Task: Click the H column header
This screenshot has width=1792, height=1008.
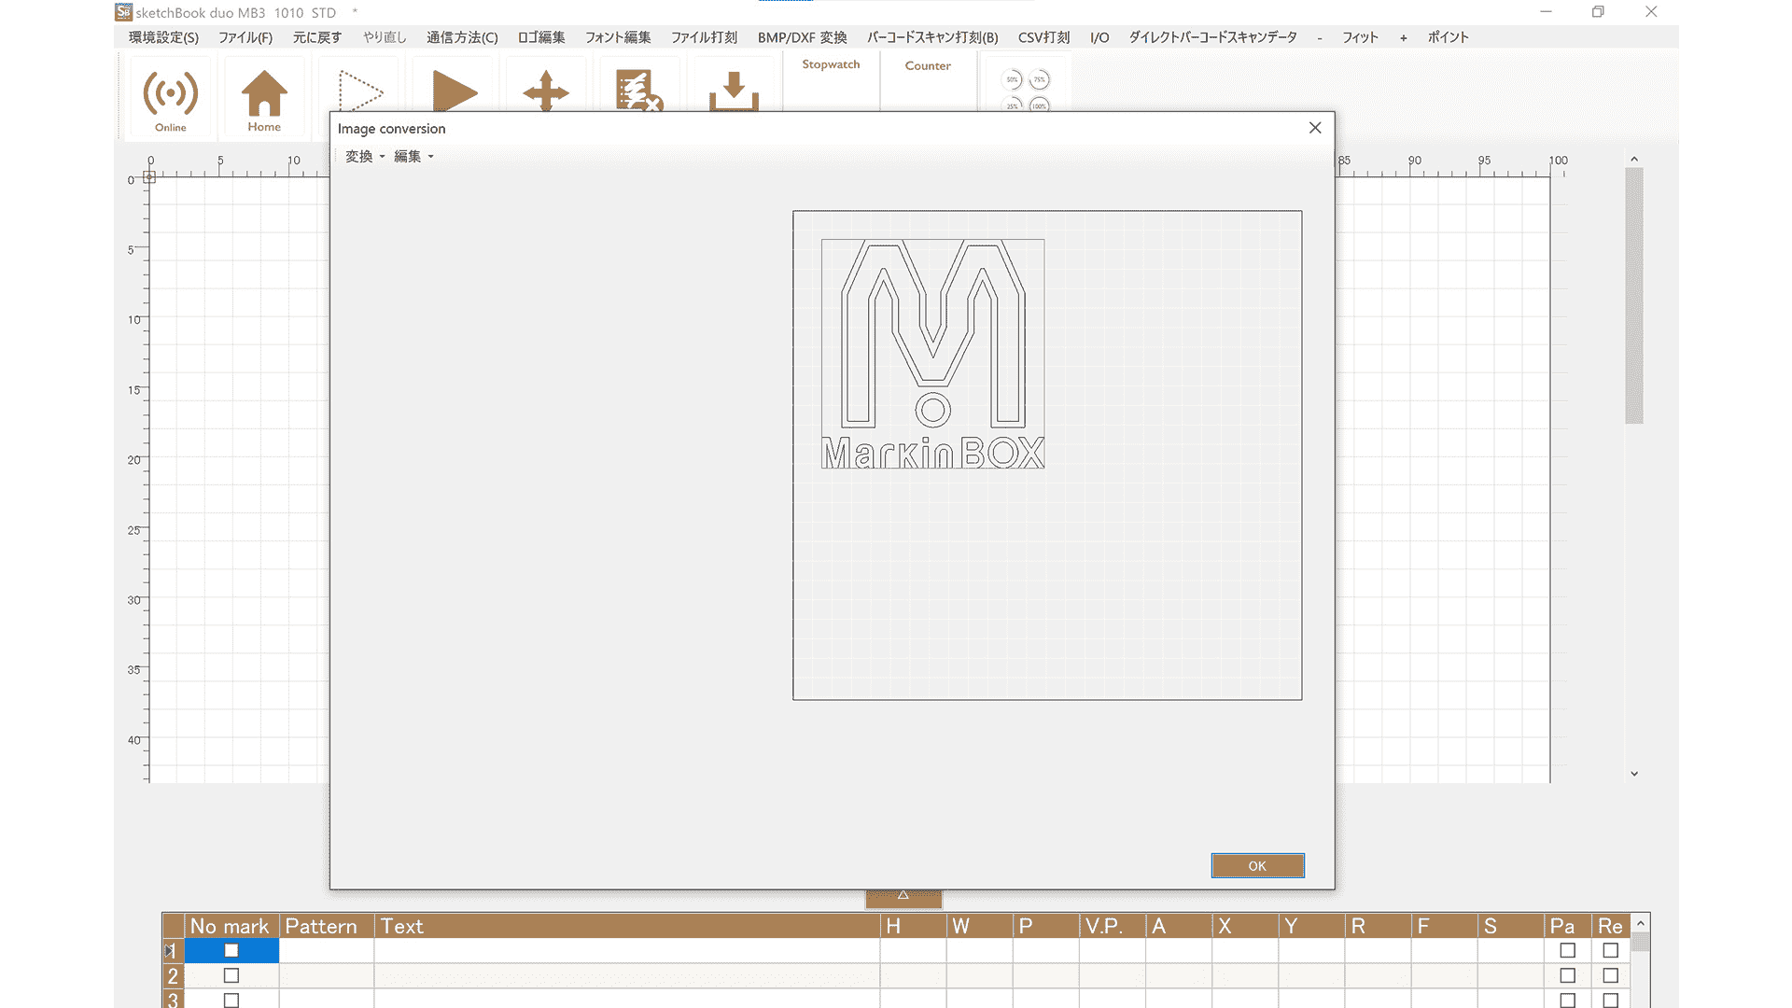Action: (913, 926)
